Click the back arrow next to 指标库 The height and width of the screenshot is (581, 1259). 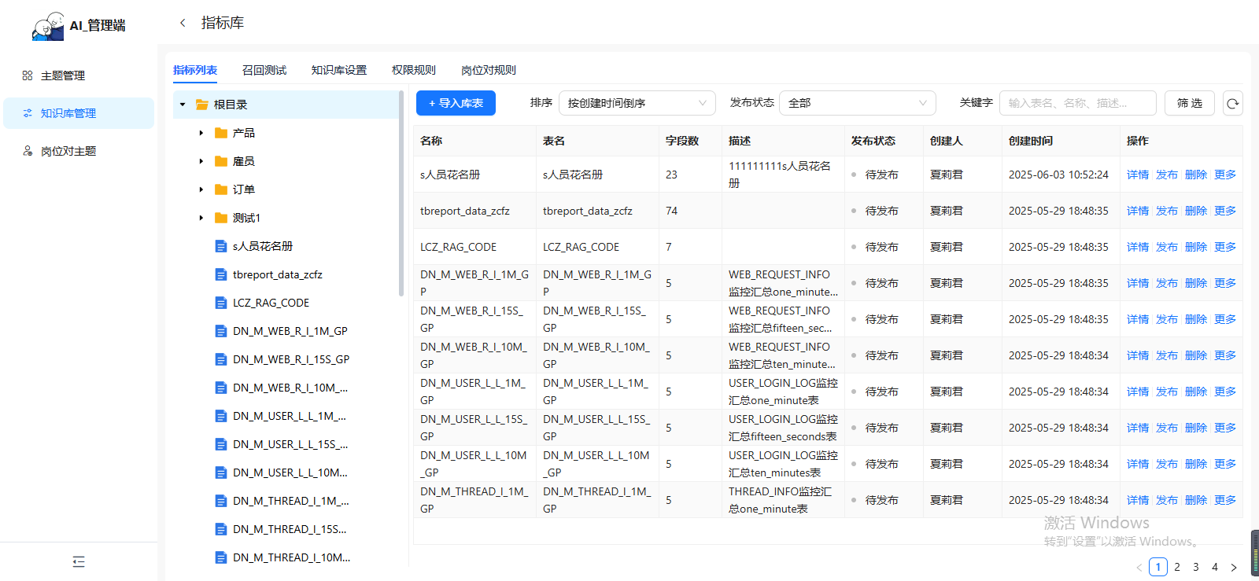[183, 23]
